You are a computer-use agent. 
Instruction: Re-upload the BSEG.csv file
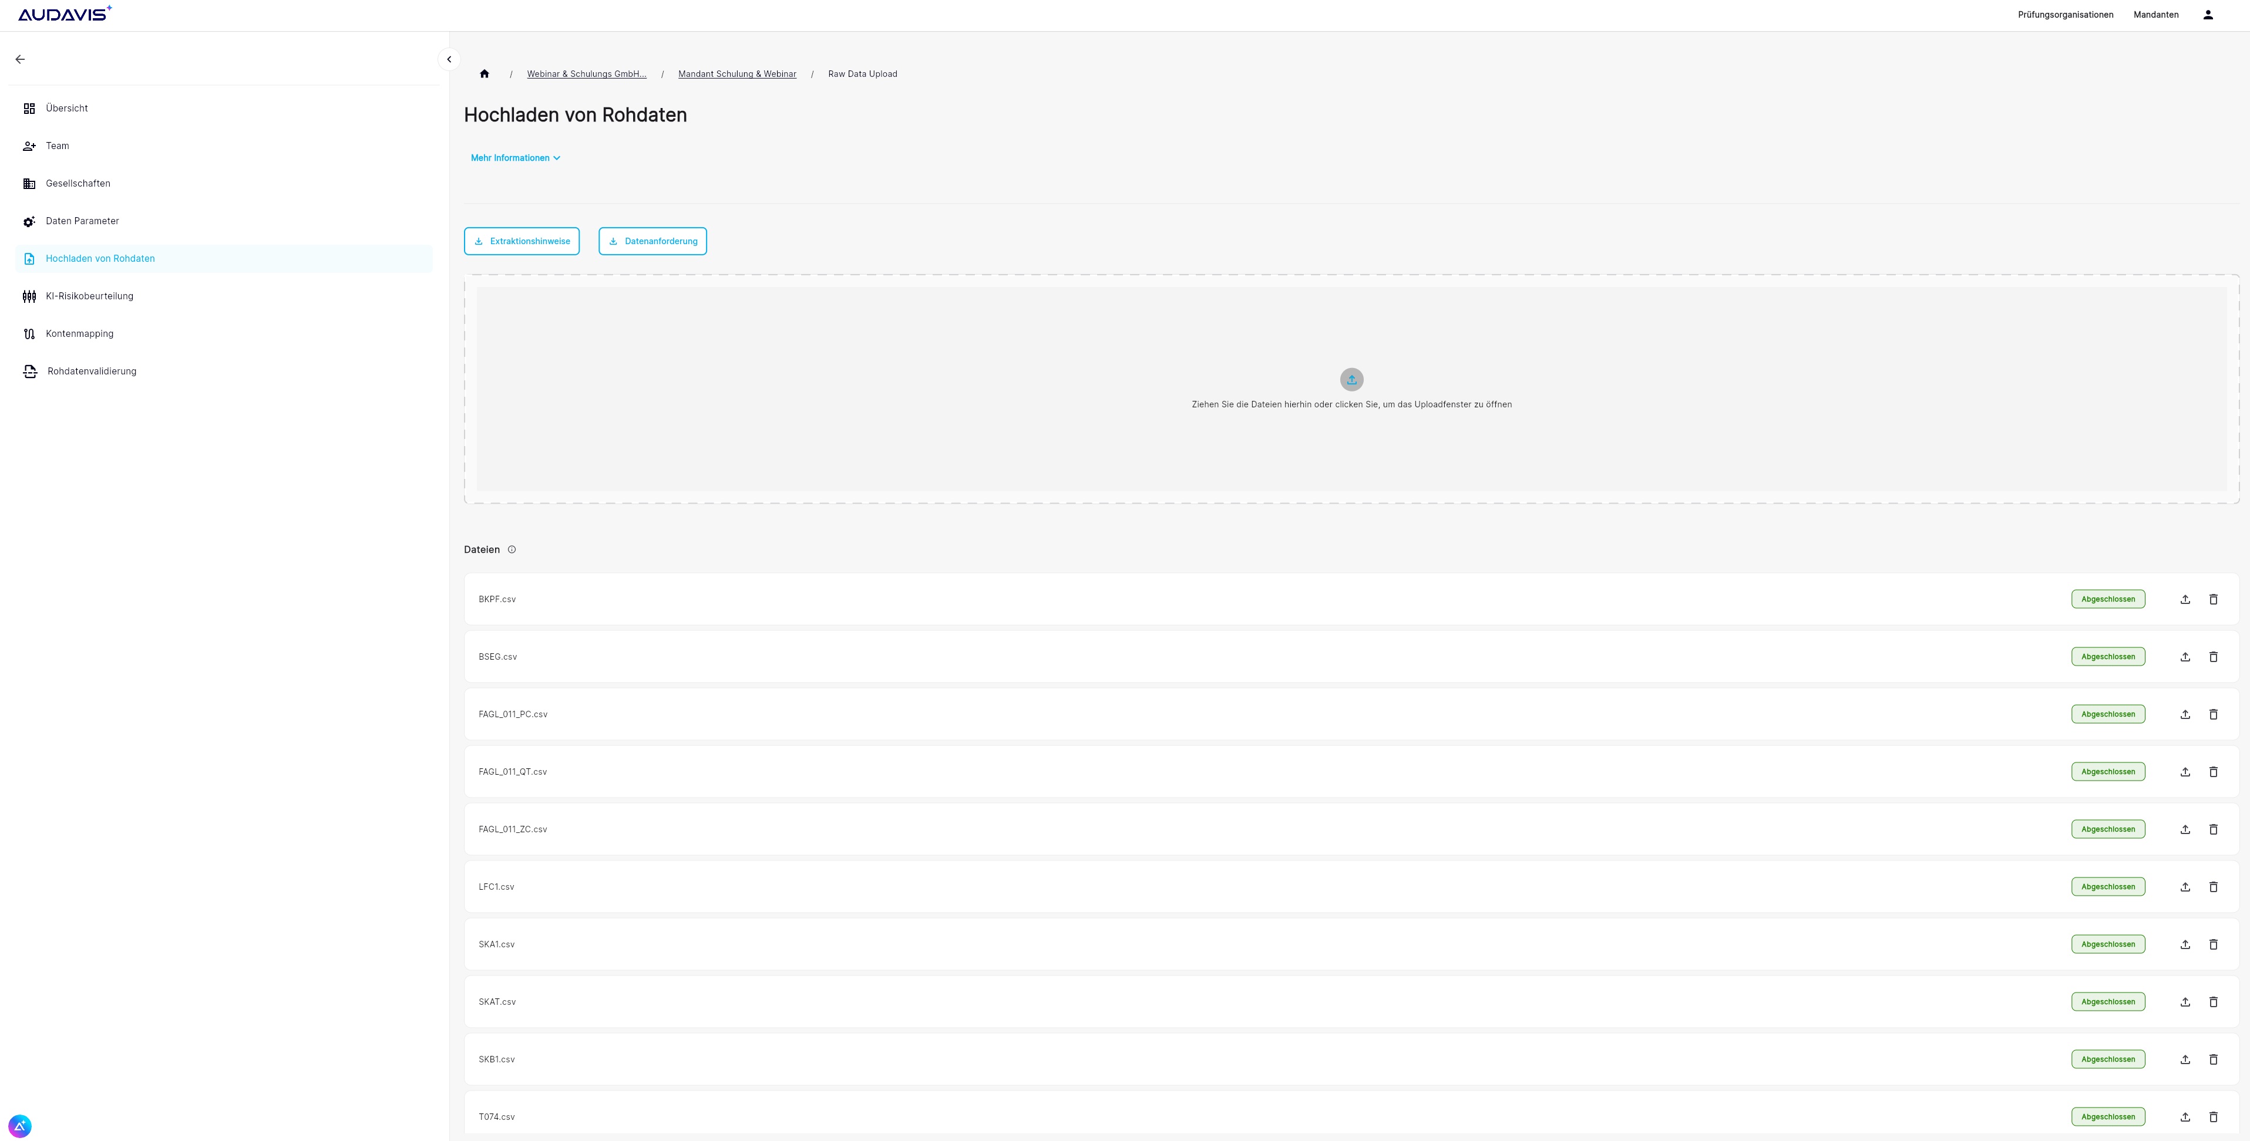click(x=2184, y=657)
